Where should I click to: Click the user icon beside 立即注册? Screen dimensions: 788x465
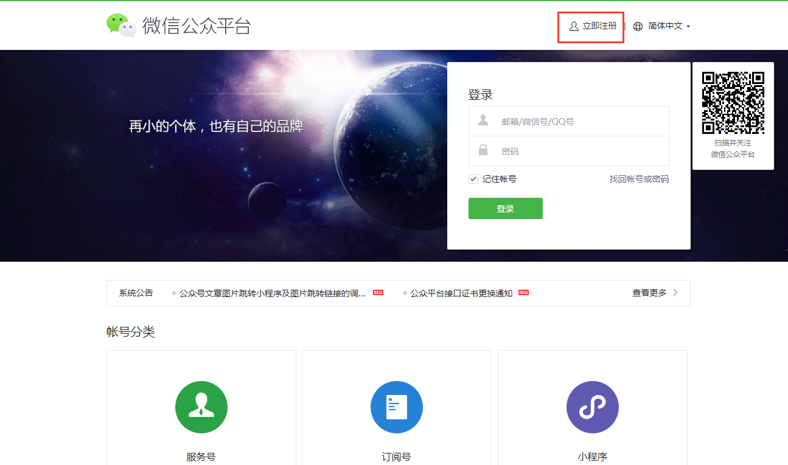click(573, 26)
